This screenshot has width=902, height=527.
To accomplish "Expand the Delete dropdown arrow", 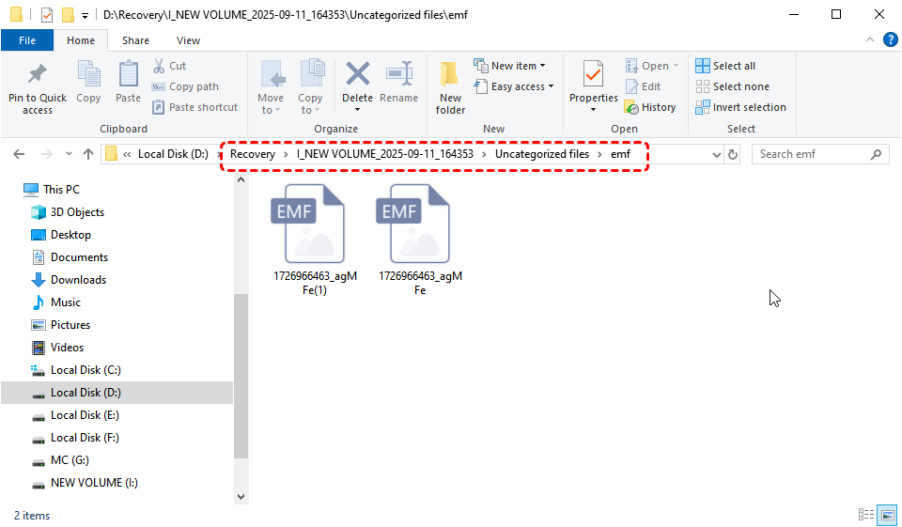I will click(357, 110).
